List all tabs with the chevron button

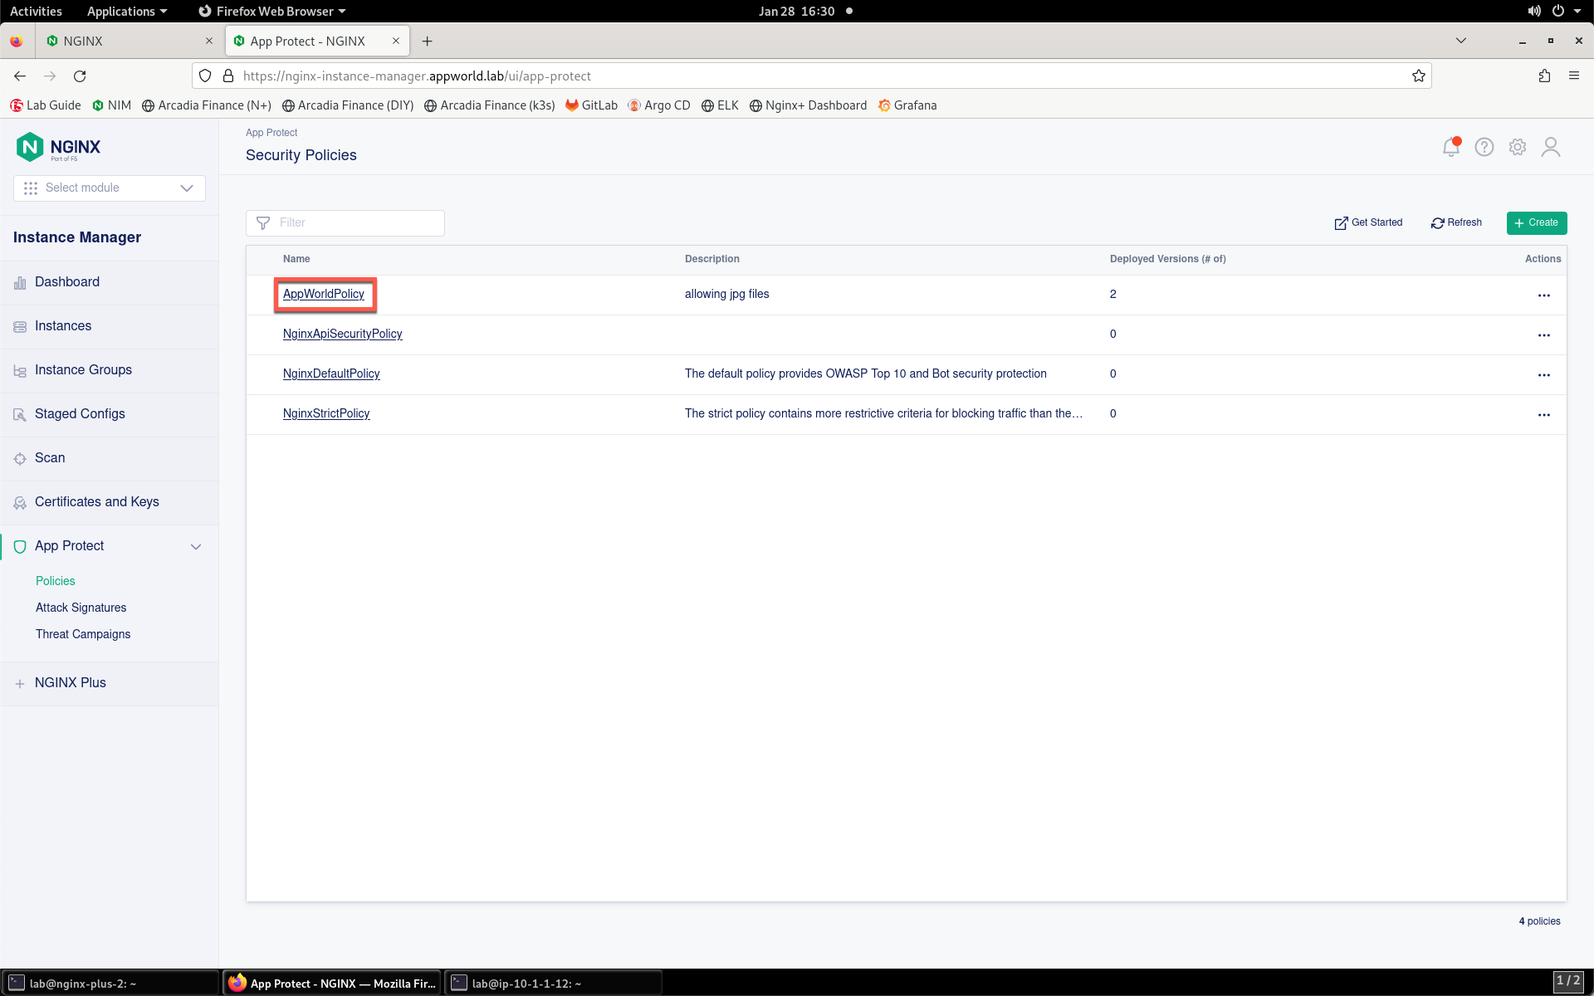1461,41
